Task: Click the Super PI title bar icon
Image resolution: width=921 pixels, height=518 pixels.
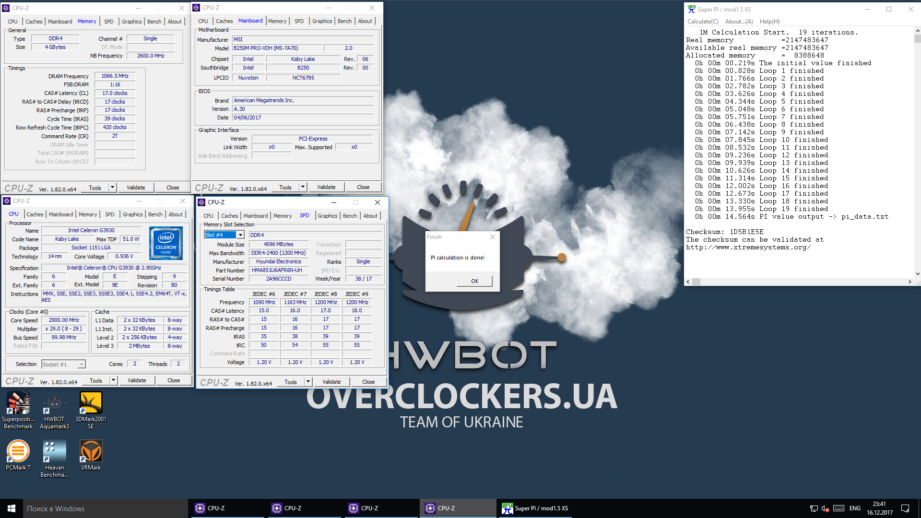Action: point(691,9)
